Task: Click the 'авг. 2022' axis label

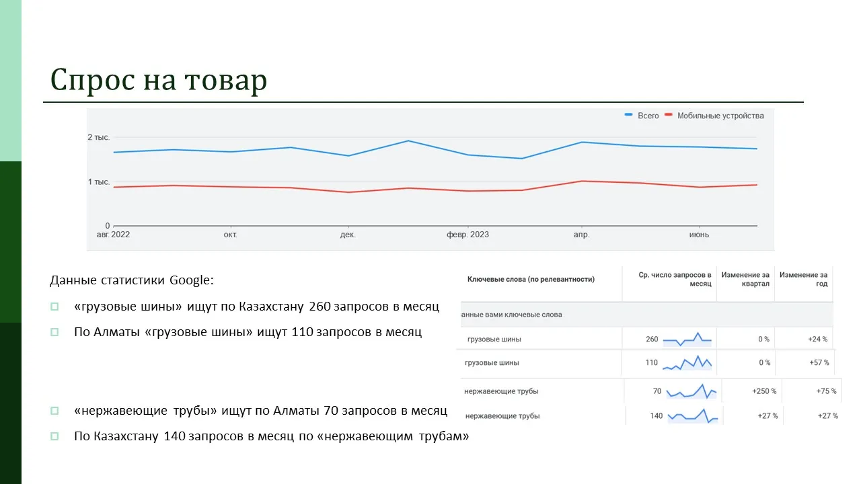Action: point(113,235)
